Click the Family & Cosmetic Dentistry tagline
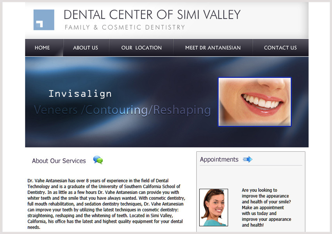Viewport: 332px width, 234px height. click(125, 27)
